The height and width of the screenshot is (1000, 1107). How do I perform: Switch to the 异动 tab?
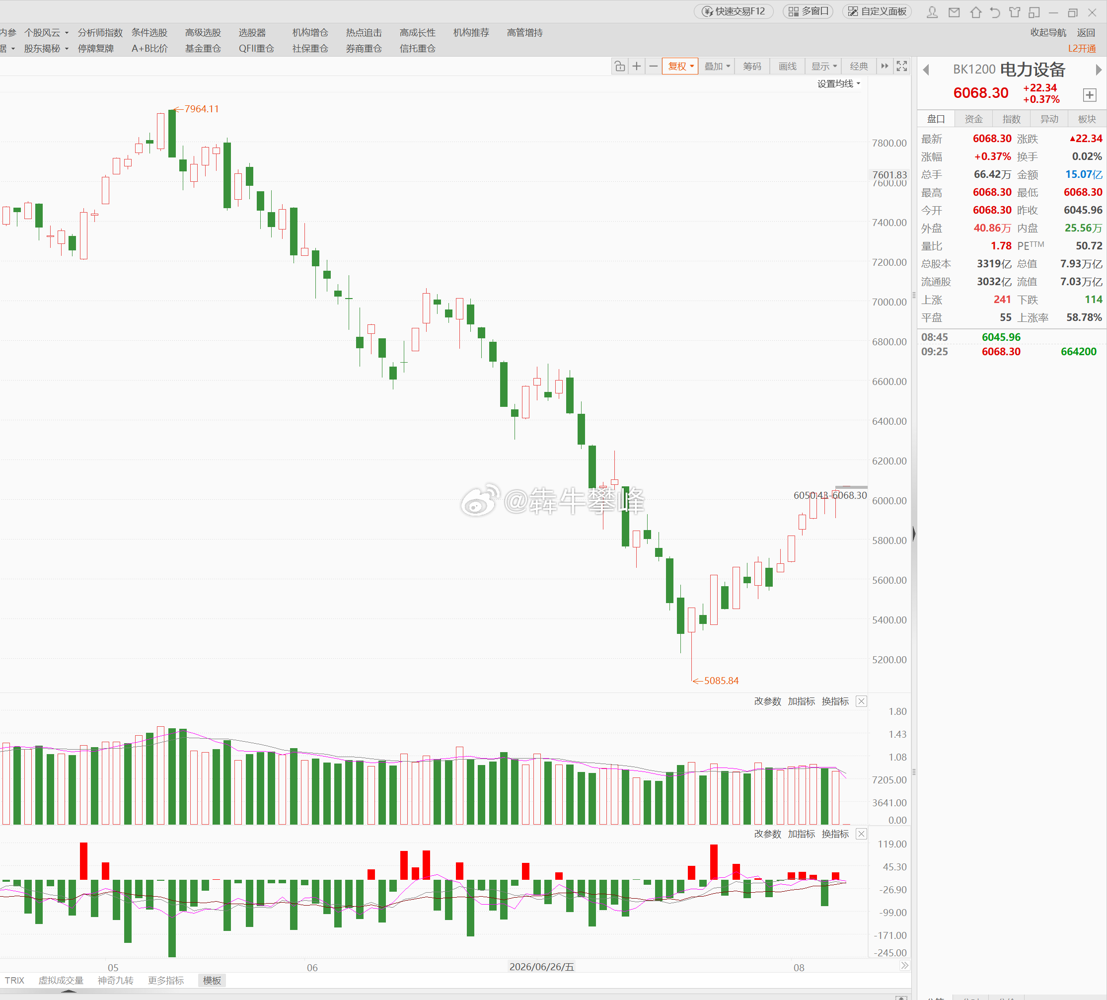coord(1049,119)
